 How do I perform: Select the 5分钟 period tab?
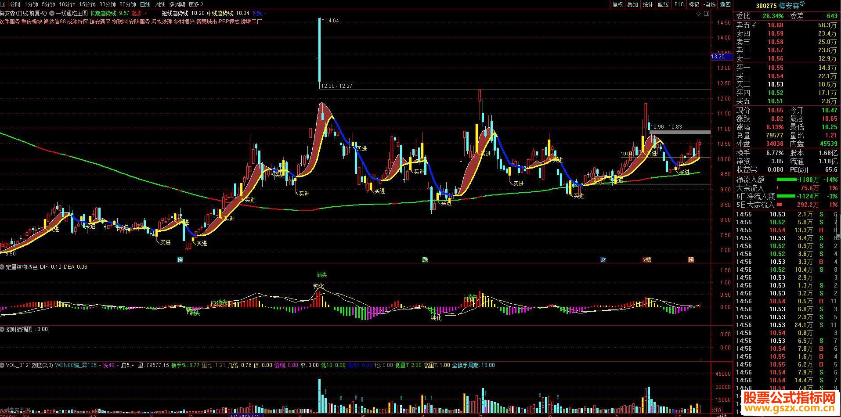tap(49, 4)
